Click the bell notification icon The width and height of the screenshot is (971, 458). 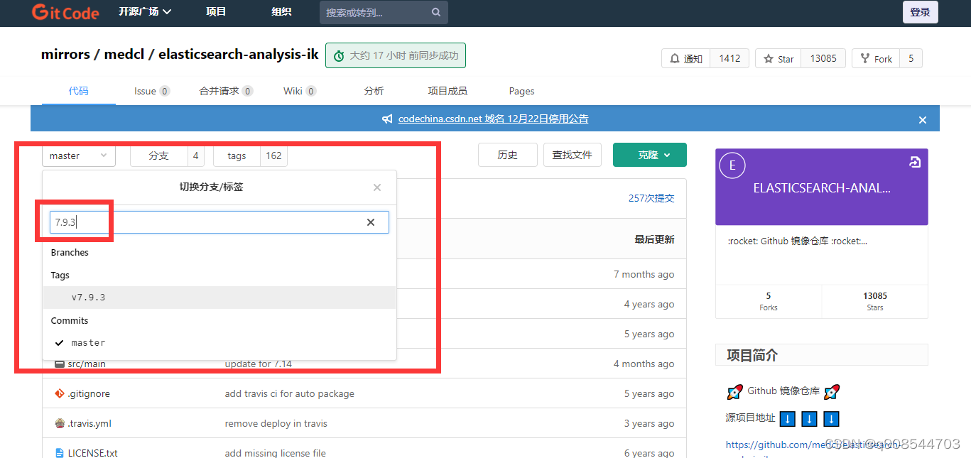point(674,59)
